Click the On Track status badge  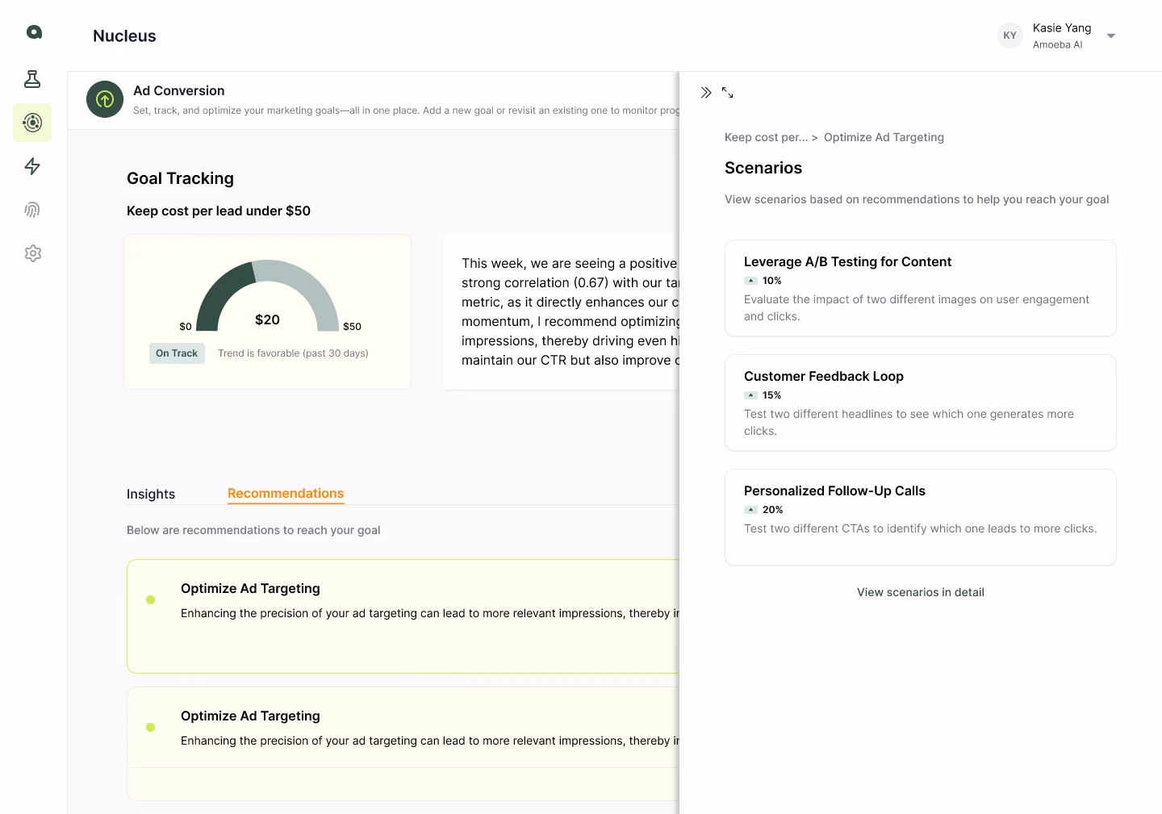coord(177,353)
